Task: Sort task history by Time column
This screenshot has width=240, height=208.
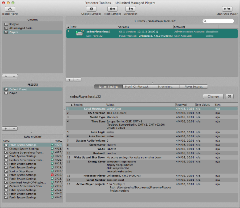Action: (x=59, y=141)
